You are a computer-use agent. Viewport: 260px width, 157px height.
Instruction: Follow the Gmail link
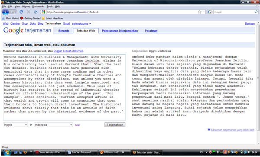[x=66, y=23]
